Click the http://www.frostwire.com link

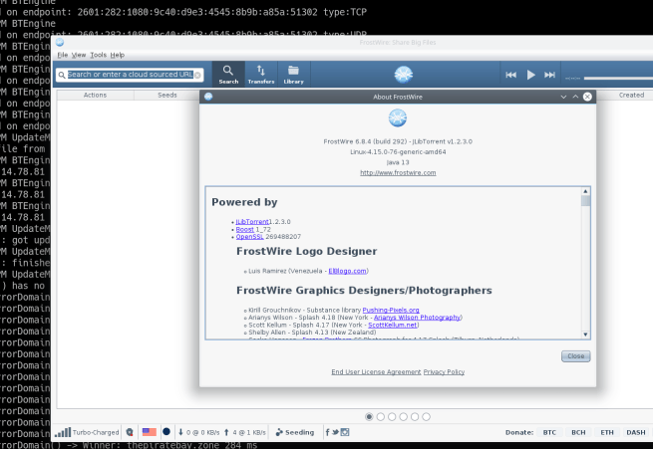pos(398,172)
